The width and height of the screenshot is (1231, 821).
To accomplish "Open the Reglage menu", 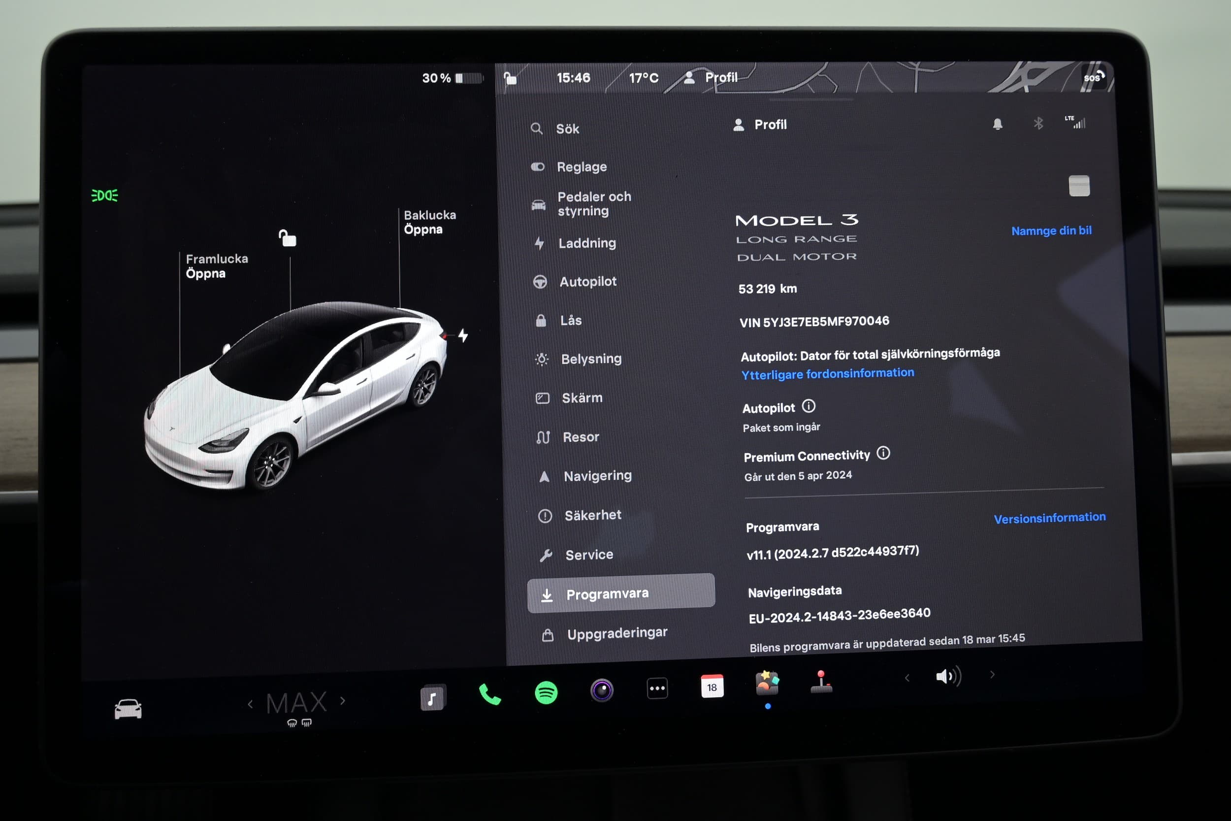I will (568, 167).
